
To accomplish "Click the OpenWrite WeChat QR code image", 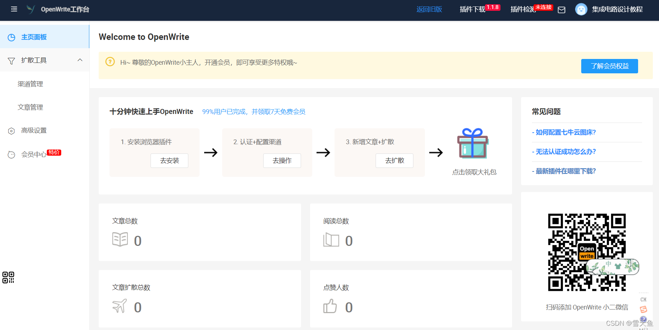I will tap(587, 252).
